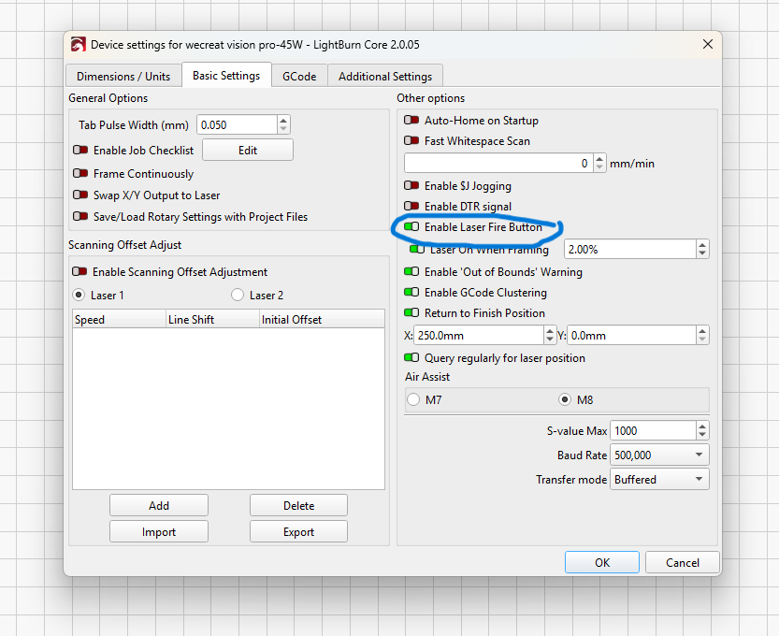Screen dimensions: 779x636
Task: Open the Baud Rate dropdown
Action: pos(658,455)
